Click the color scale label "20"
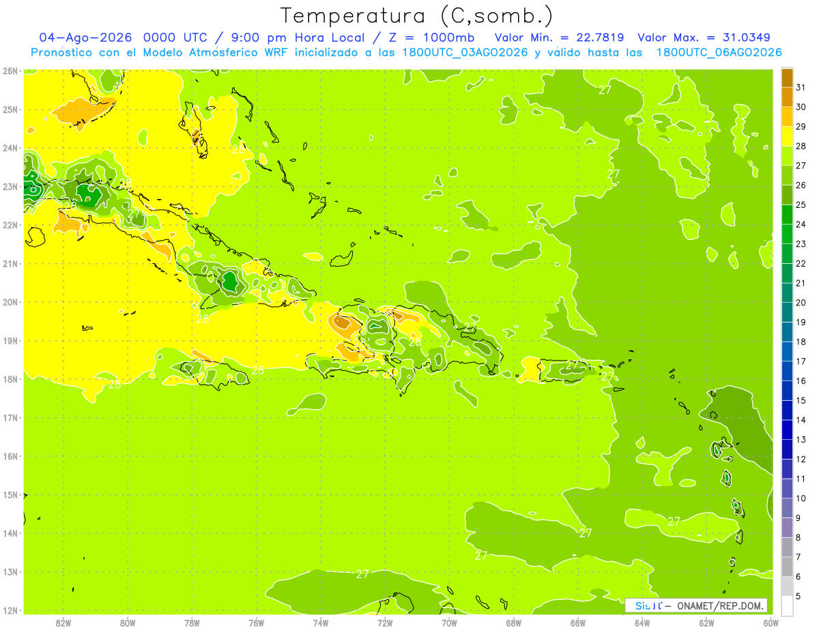Screen dimensions: 819x632 coord(801,303)
